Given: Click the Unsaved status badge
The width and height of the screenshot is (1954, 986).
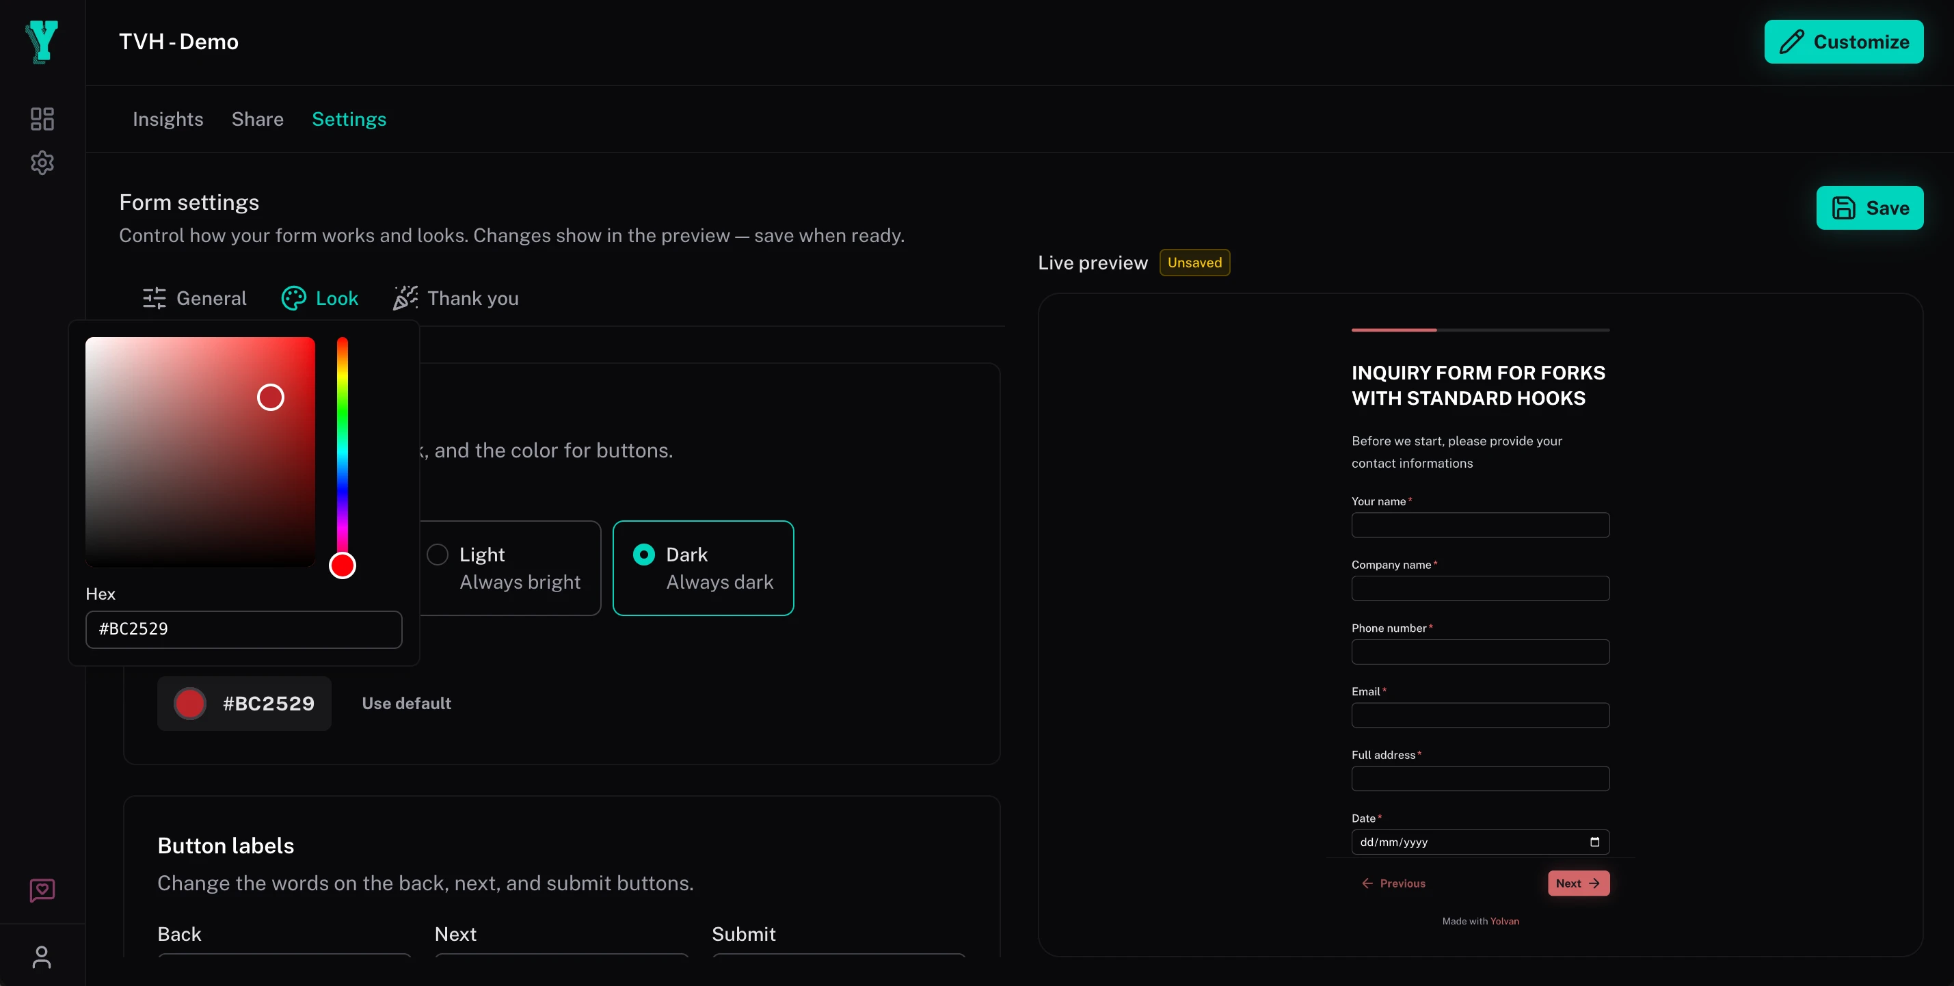Looking at the screenshot, I should [1194, 263].
